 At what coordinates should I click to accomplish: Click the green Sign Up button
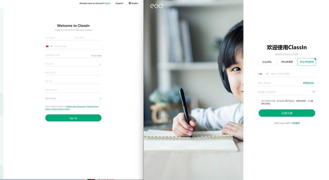[x=73, y=118]
